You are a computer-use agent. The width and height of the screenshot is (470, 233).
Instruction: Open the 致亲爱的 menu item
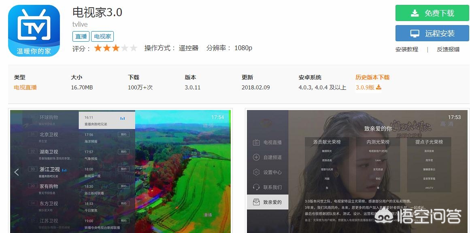point(268,202)
